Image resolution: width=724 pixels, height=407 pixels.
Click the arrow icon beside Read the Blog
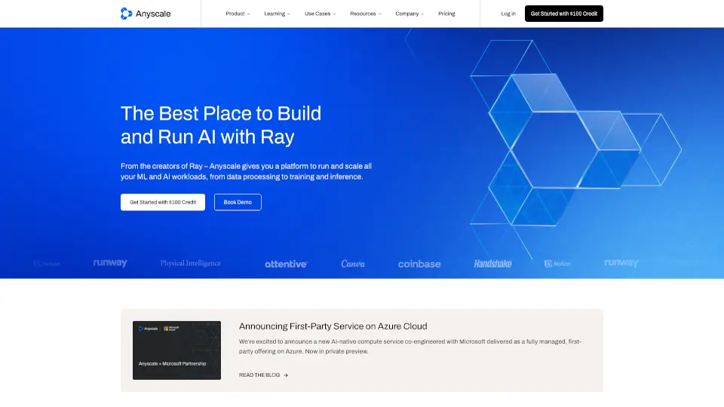[x=286, y=375]
